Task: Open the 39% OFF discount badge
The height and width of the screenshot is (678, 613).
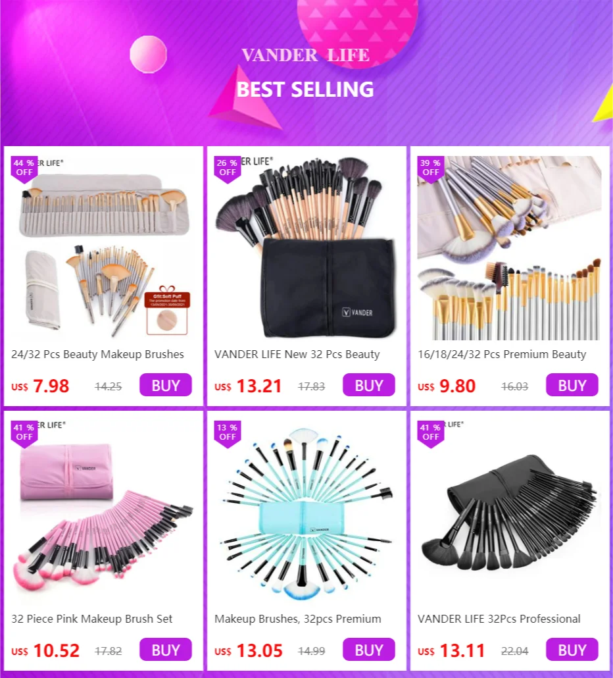Action: 431,170
